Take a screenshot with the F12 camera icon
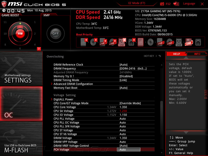Viewport: 208px width, 156px height. [x=162, y=4]
